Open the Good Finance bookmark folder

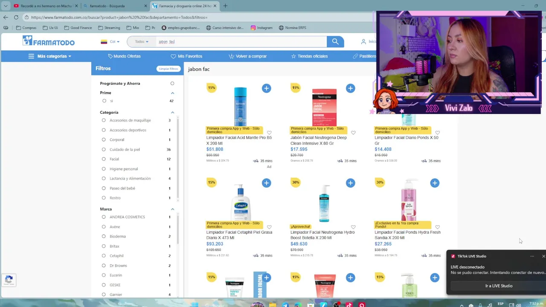[x=78, y=28]
